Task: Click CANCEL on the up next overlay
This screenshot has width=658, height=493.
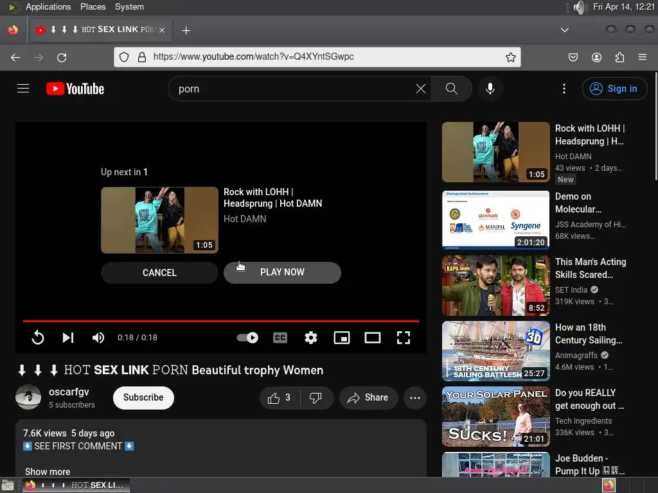Action: 159,272
